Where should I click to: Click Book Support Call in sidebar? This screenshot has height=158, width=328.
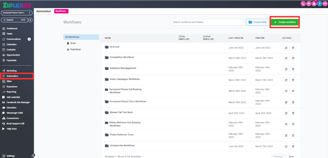[15, 124]
